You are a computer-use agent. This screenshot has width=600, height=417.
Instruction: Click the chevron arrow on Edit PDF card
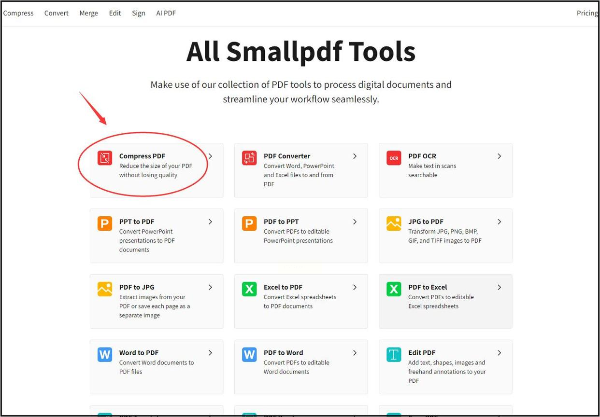tap(499, 353)
